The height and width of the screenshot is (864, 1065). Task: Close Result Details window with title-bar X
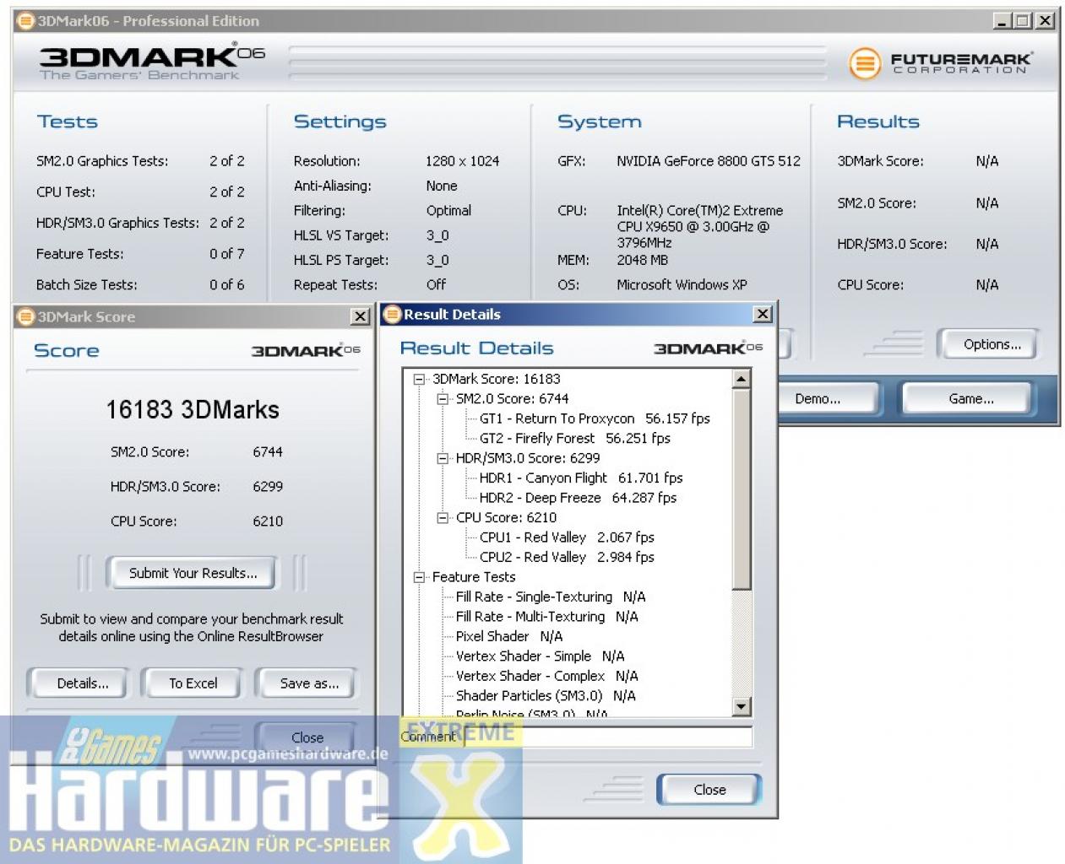[763, 314]
